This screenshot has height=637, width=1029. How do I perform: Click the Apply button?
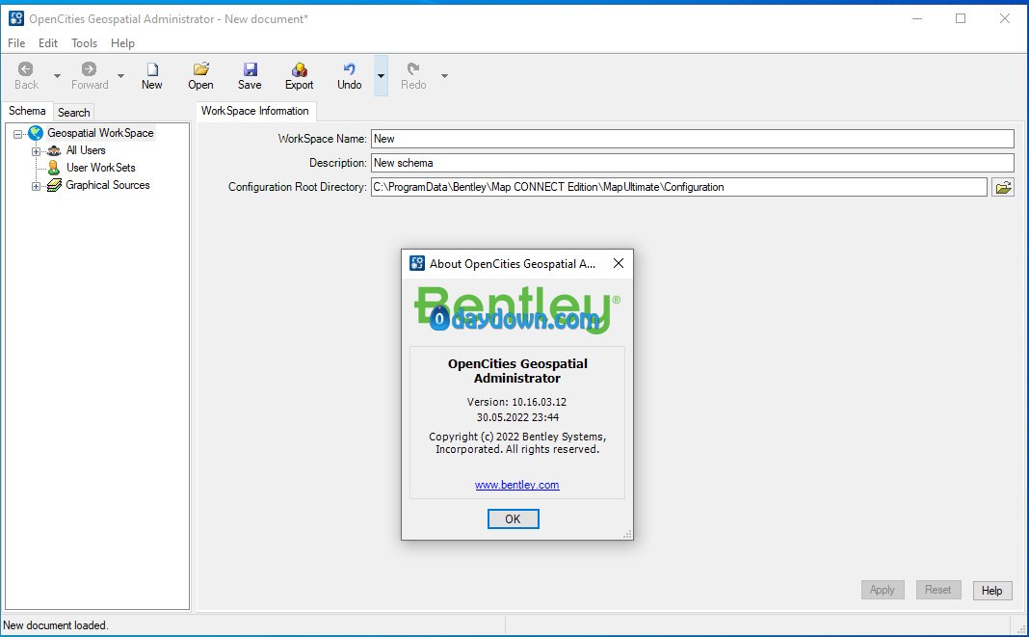coord(882,590)
